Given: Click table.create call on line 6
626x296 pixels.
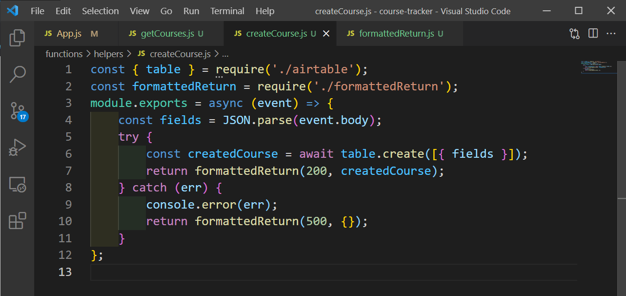Looking at the screenshot, I should 383,154.
